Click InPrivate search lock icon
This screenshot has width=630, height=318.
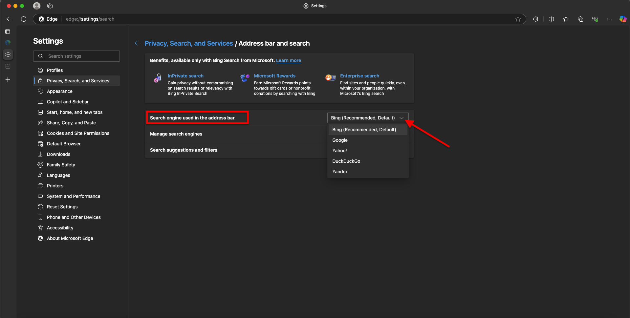coord(158,78)
